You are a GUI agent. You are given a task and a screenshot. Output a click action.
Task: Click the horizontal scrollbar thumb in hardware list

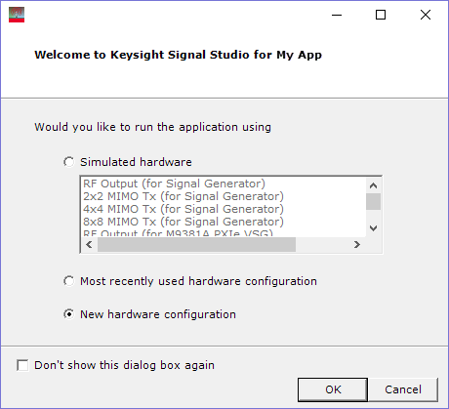[x=196, y=244]
